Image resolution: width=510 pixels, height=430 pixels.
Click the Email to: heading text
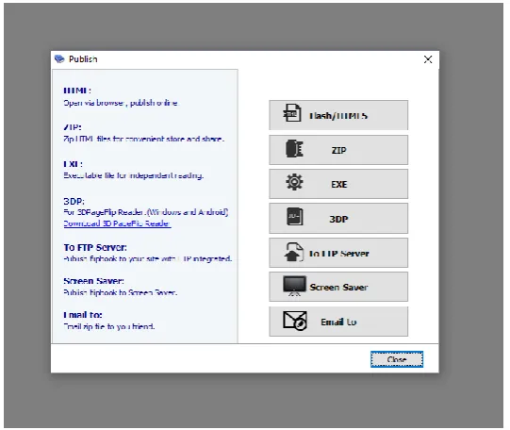83,315
